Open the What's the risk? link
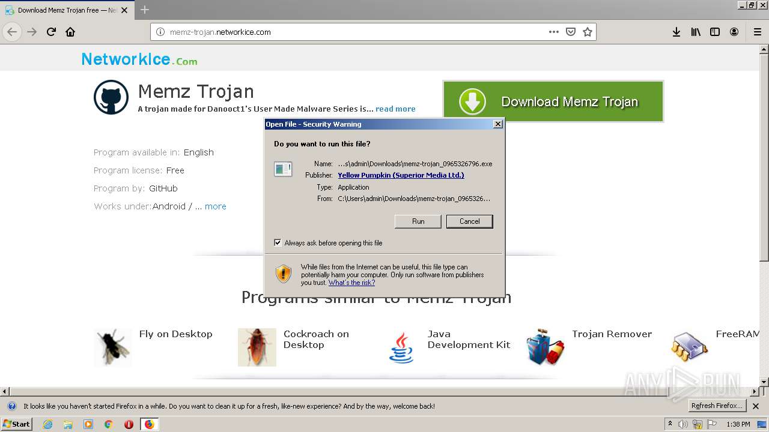The height and width of the screenshot is (432, 769). click(351, 283)
